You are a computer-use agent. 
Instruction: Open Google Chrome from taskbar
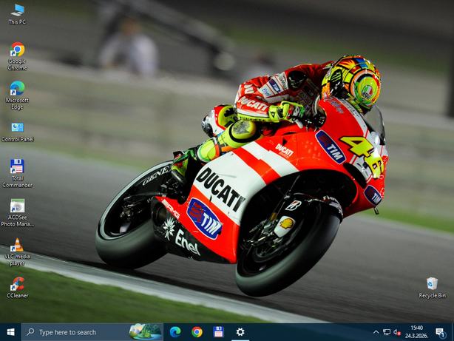pyautogui.click(x=197, y=332)
